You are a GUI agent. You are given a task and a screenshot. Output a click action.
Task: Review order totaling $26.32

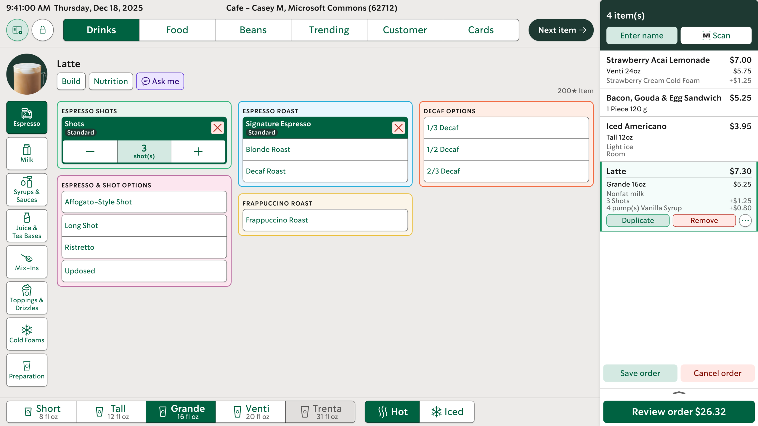(679, 412)
